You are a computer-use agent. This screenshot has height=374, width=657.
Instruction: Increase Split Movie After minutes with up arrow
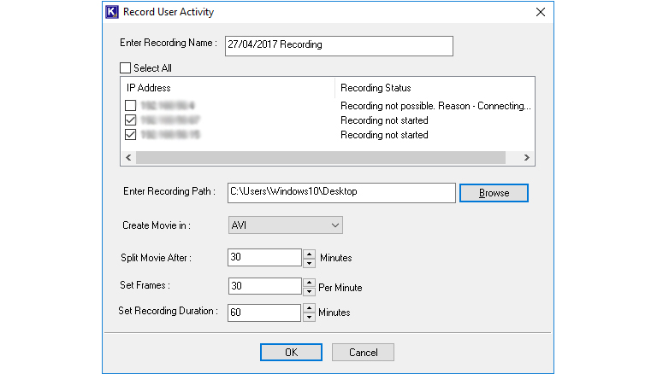[309, 254]
